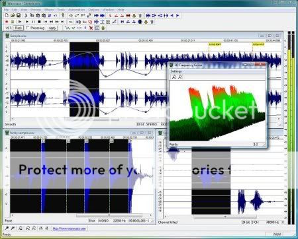The height and width of the screenshot is (239, 298).
Task: Click the wavosaur website link
Action: click(69, 228)
